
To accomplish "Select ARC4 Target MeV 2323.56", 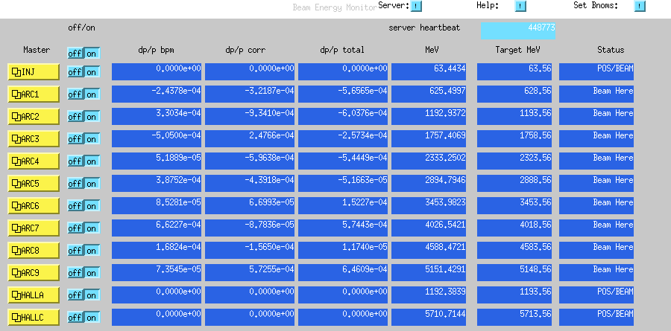I will coord(514,161).
